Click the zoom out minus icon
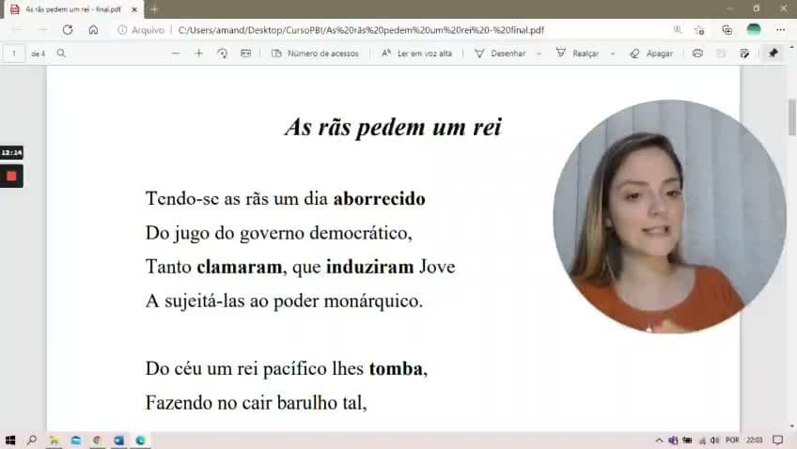The width and height of the screenshot is (797, 449). pos(176,54)
